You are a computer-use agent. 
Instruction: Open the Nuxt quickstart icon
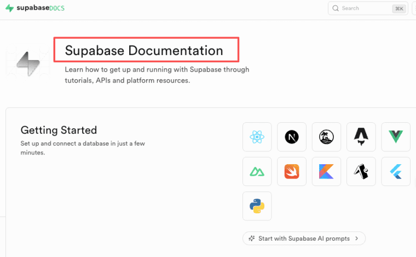(x=257, y=171)
